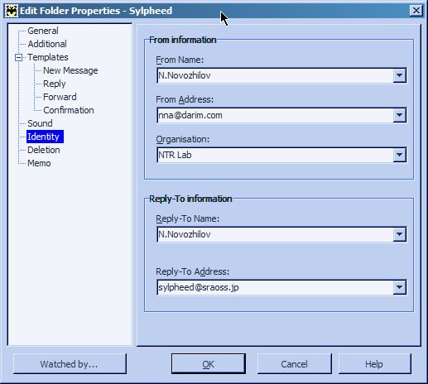Image resolution: width=428 pixels, height=384 pixels.
Task: Open the From Address dropdown arrow
Action: pos(399,115)
